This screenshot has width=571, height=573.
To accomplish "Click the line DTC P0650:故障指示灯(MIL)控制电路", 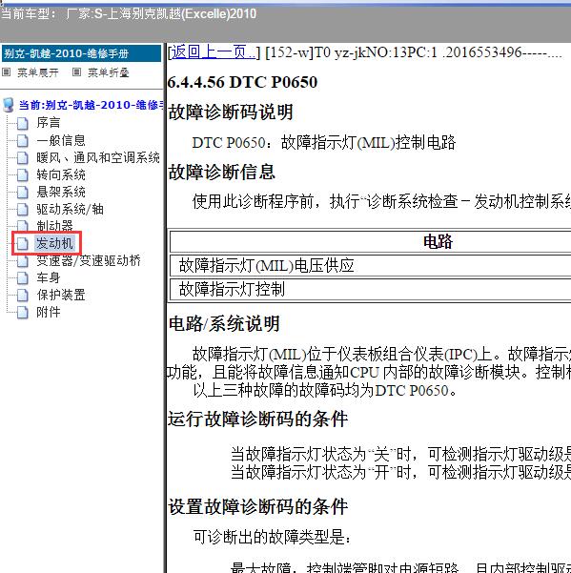I will point(324,142).
